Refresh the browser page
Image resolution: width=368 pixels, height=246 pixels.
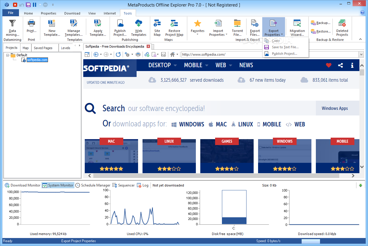coord(118,54)
